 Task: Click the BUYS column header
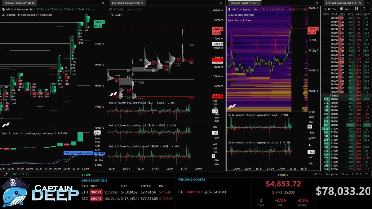pyautogui.click(x=350, y=14)
